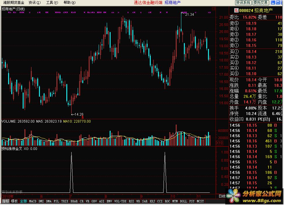
Task: Click the 卖⑤ 18.19 ask row
Action: [x=256, y=23]
